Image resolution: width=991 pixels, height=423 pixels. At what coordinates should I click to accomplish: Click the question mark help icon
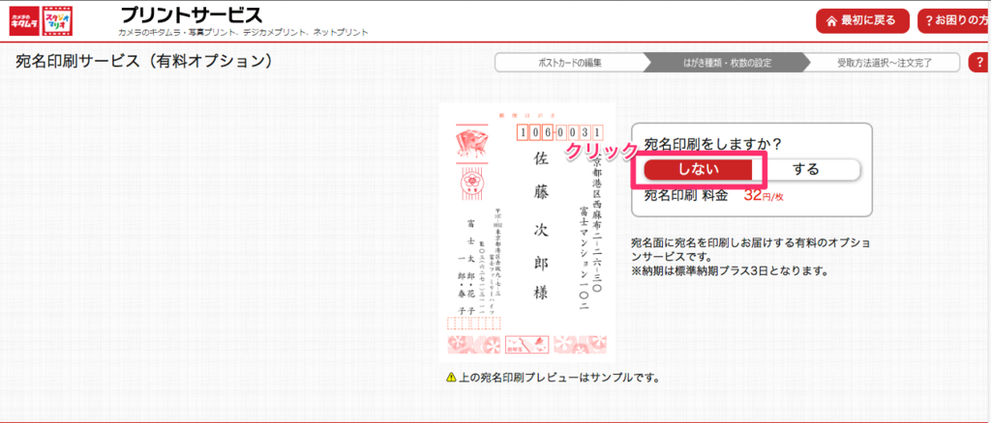[979, 63]
